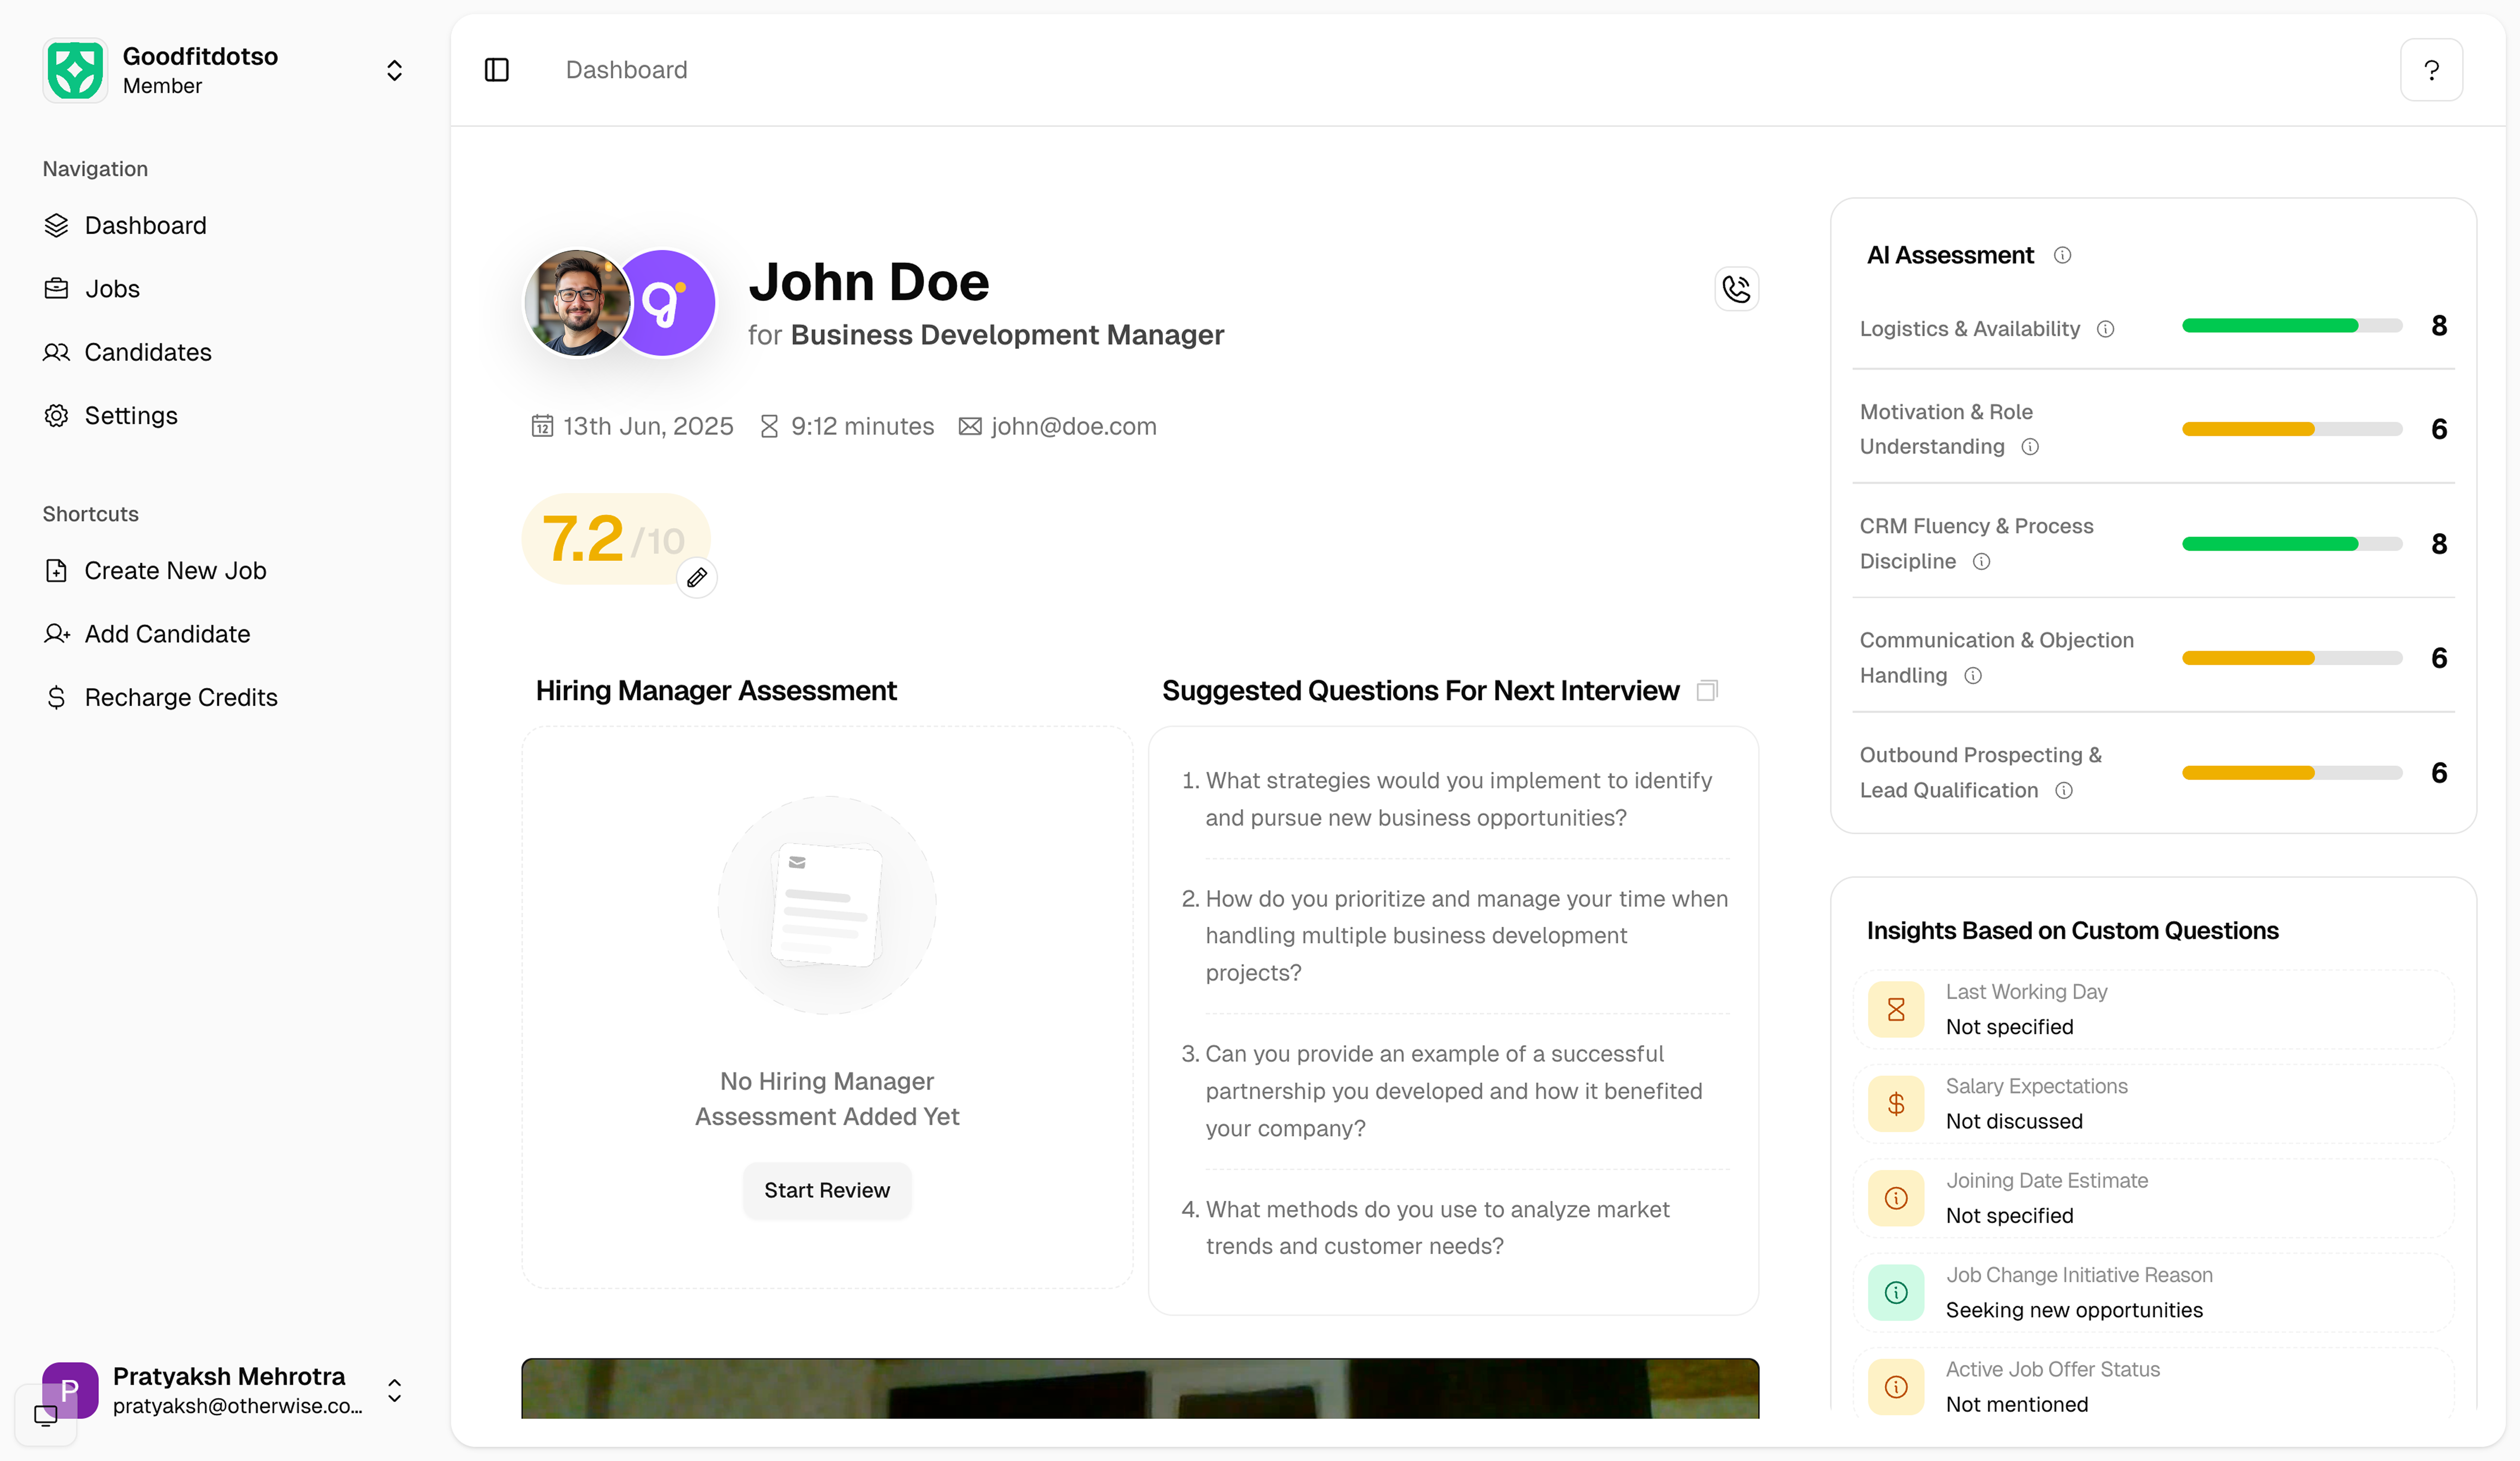2520x1461 pixels.
Task: Click the Last Working Day hourglass icon
Action: coord(1896,1009)
